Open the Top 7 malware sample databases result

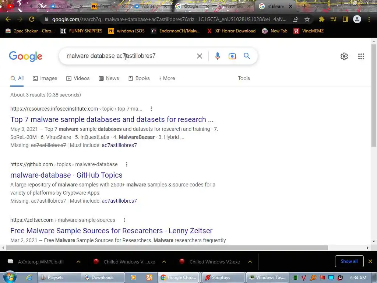point(112,119)
